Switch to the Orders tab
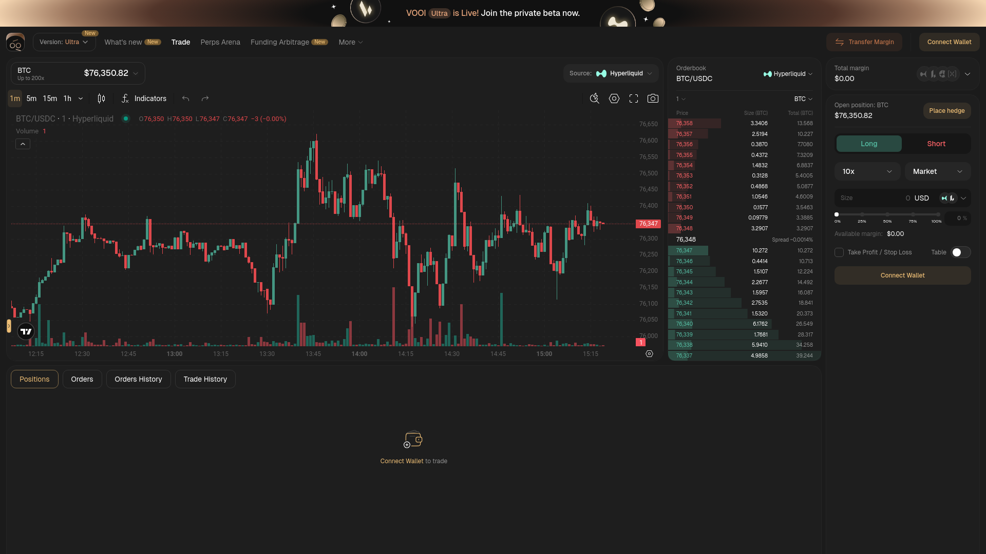Viewport: 986px width, 554px height. [82, 379]
